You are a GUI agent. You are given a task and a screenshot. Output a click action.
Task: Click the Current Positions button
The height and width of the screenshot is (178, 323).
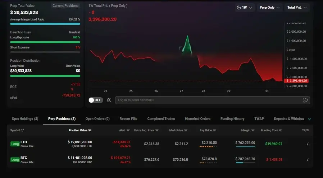coord(65,6)
